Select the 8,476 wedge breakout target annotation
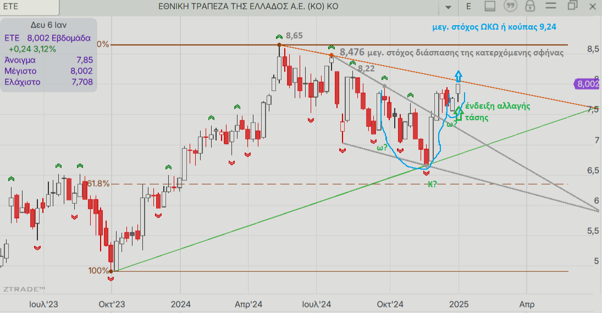The width and height of the screenshot is (602, 313). pyautogui.click(x=451, y=52)
